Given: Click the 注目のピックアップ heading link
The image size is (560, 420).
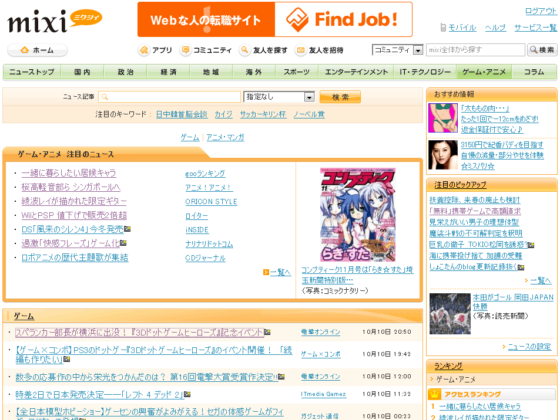Looking at the screenshot, I should pyautogui.click(x=460, y=185).
